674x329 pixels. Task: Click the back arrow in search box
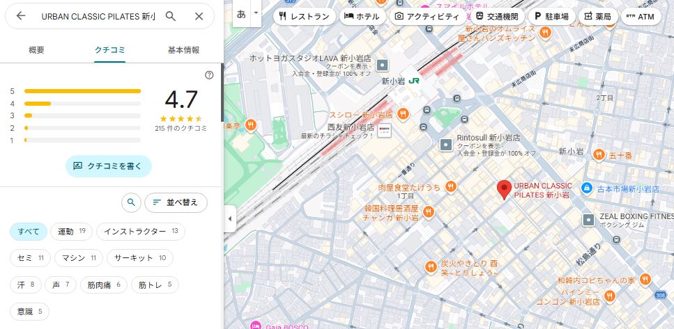pos(21,16)
